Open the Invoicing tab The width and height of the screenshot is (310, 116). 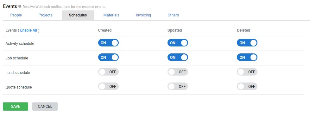[x=143, y=15]
